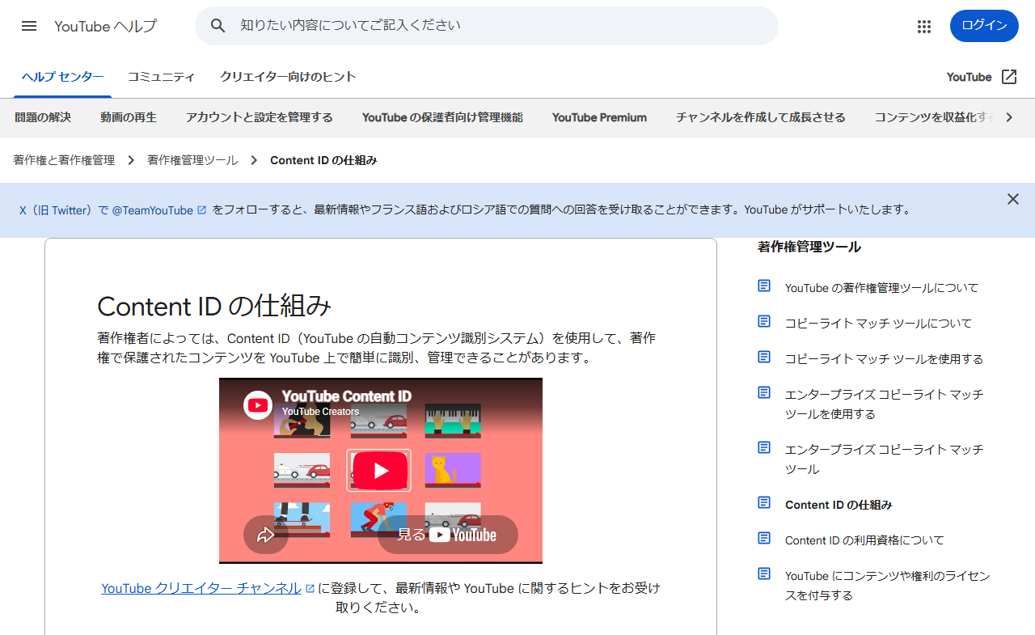
Task: Click document icon beside コピーライト マッチ ツールを使用する
Action: pyautogui.click(x=764, y=358)
